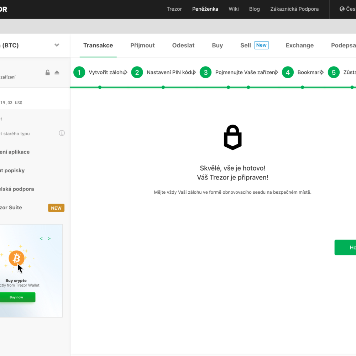Click the globe language icon
Viewport: 356px width, 356px height.
click(x=342, y=9)
